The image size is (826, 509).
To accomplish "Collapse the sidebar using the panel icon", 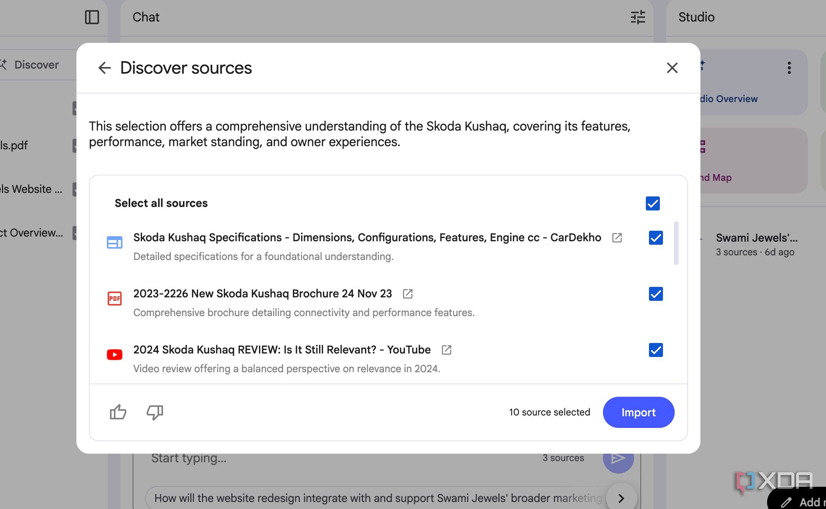I will click(x=92, y=17).
